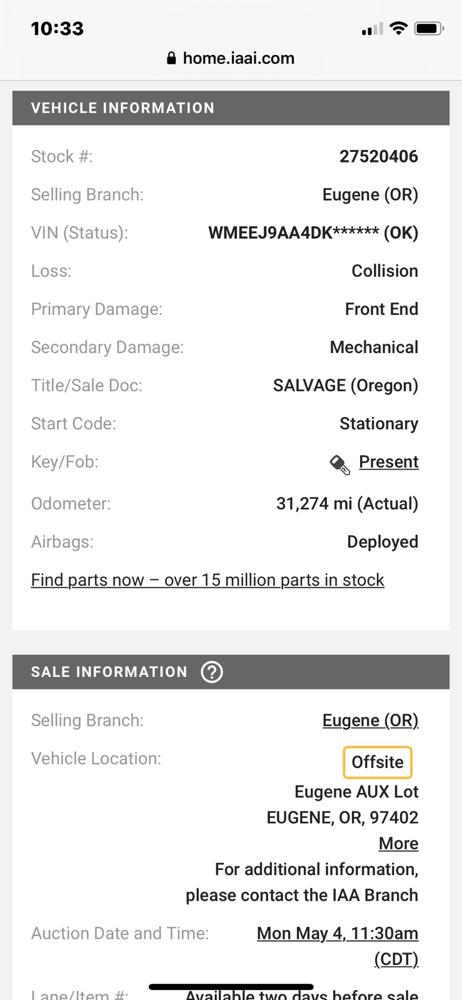Screen dimensions: 462x1000
Task: Tap the stock number 27520406
Action: pyautogui.click(x=379, y=156)
